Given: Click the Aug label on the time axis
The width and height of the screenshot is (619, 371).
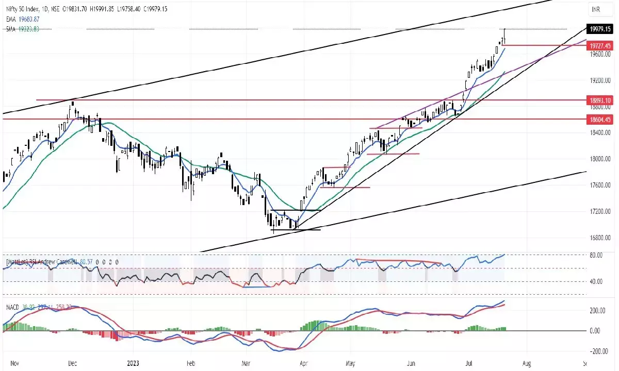Looking at the screenshot, I should [x=527, y=363].
